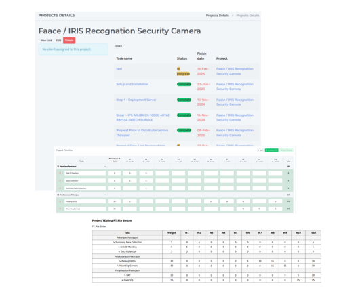Click the Task name column header
This screenshot has width=339, height=305.
click(124, 58)
